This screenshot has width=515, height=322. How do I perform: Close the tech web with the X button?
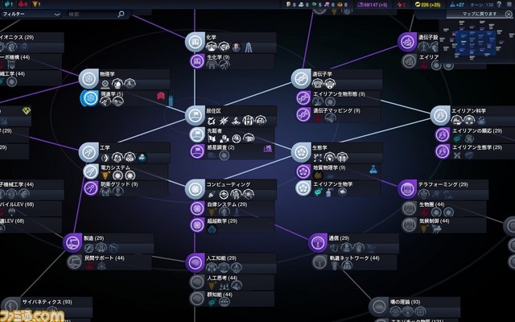click(509, 14)
